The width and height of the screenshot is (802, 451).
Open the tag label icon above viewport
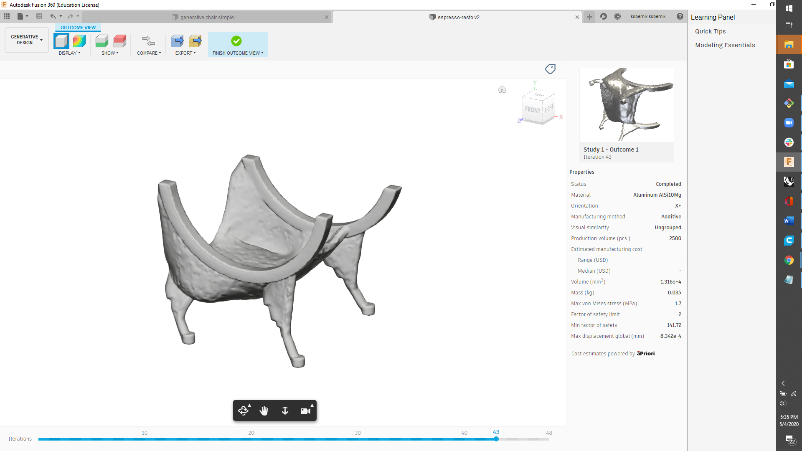[x=550, y=69]
